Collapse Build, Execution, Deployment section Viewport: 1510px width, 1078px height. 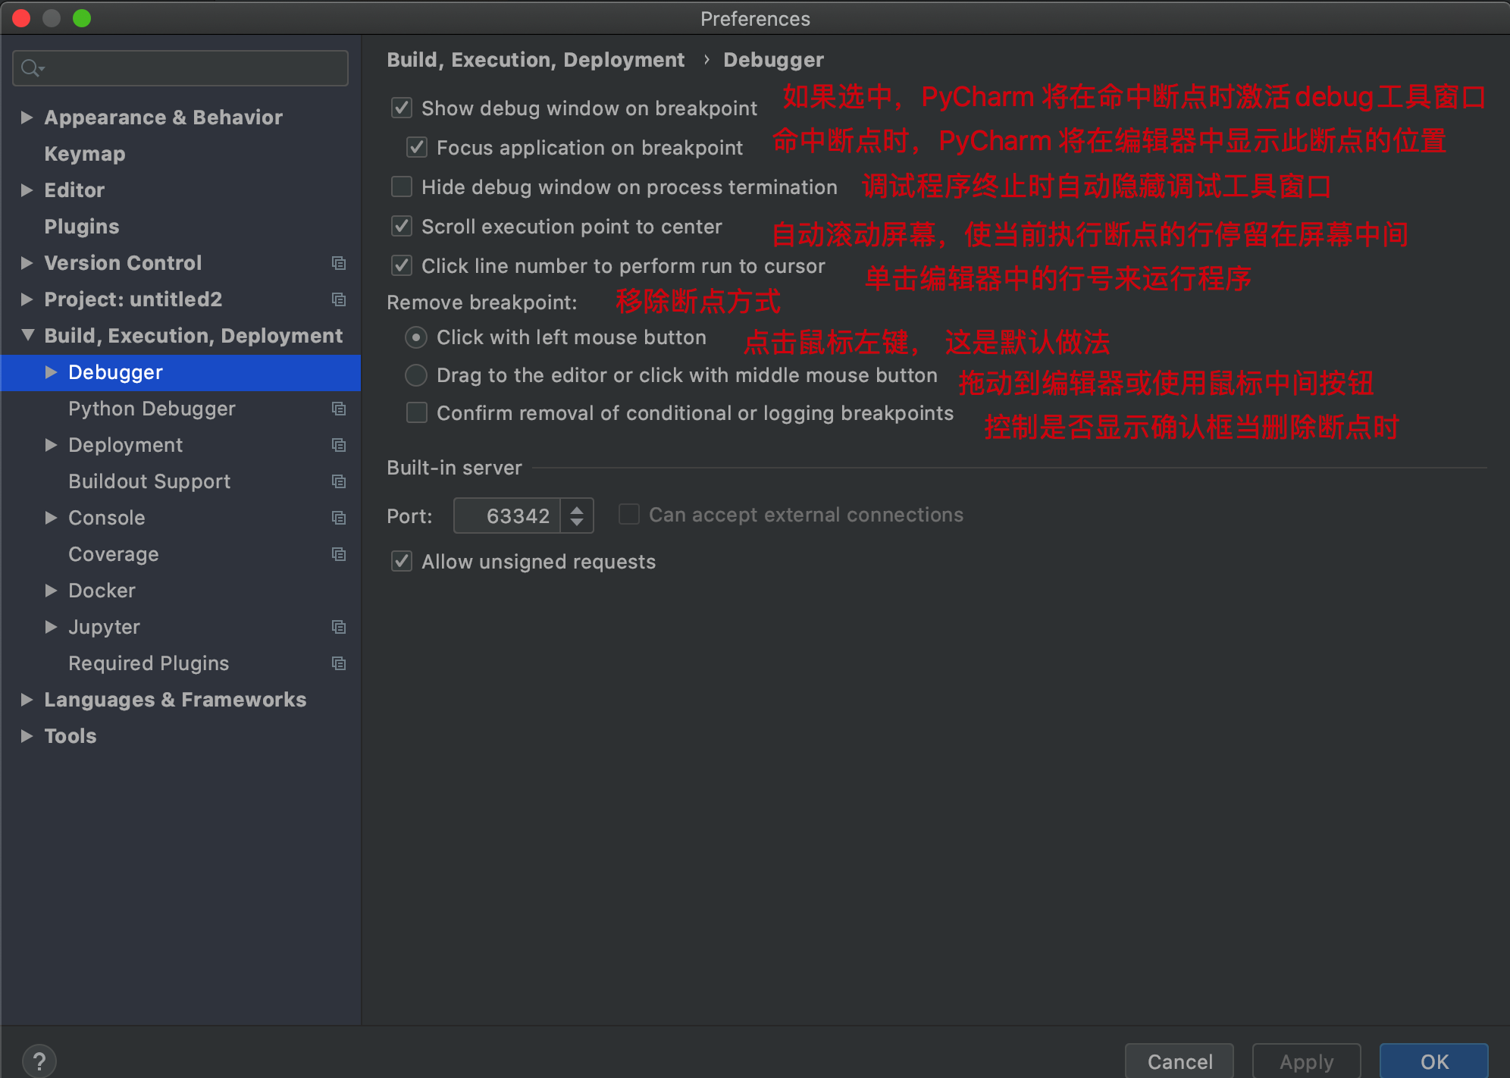click(28, 334)
